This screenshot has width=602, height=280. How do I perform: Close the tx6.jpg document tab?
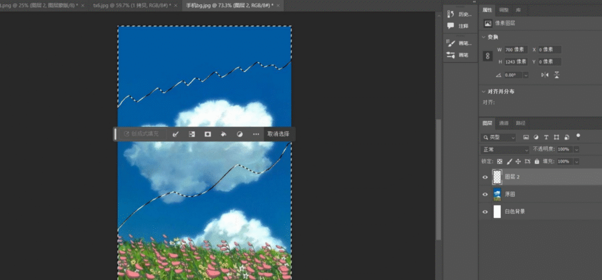[x=175, y=6]
